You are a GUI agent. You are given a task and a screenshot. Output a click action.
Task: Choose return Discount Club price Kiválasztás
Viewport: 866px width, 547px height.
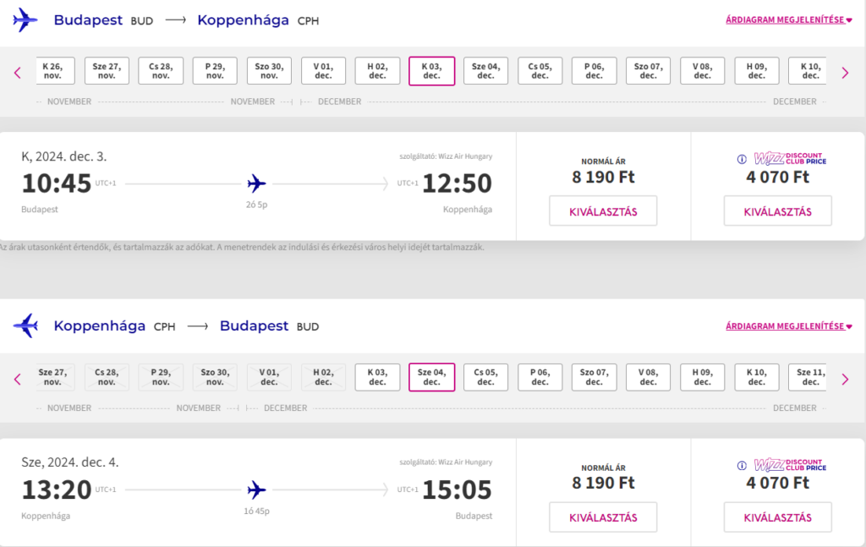pos(778,517)
